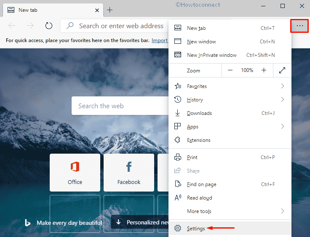Click the Extensions puzzle icon
Viewport: 310px width, 237px height.
click(x=178, y=140)
